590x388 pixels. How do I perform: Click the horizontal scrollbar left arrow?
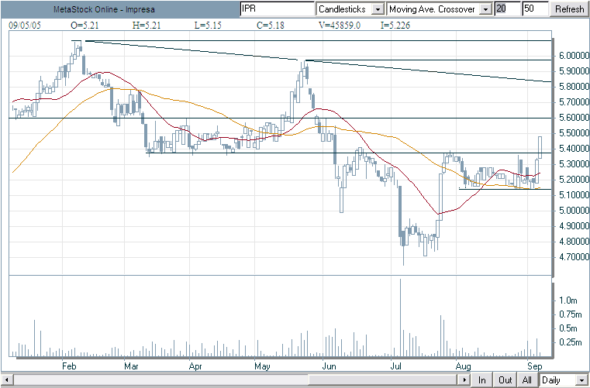pyautogui.click(x=7, y=379)
